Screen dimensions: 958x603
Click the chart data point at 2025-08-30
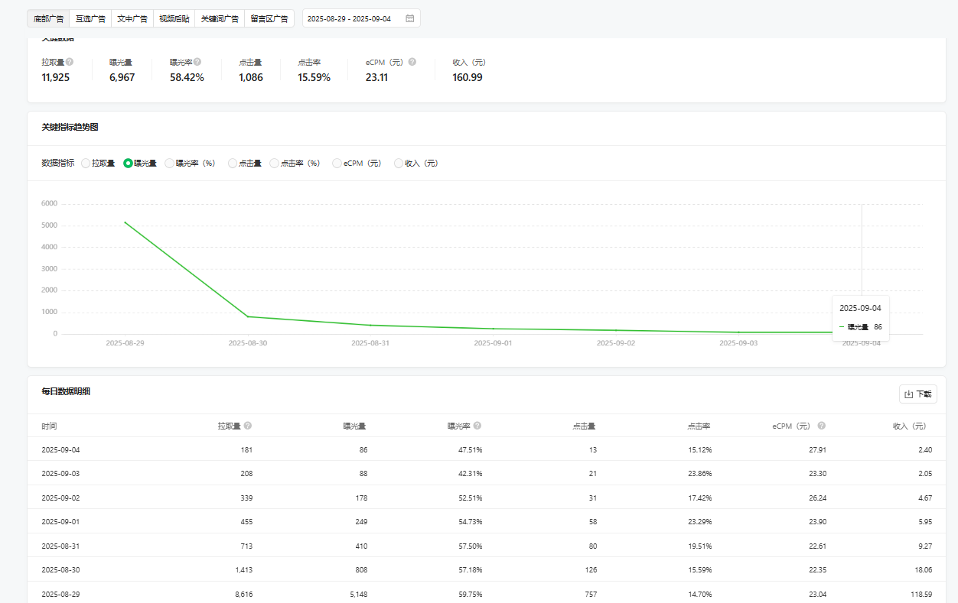[248, 316]
